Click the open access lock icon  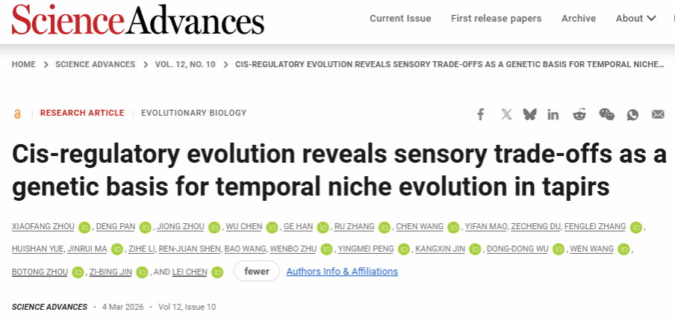pyautogui.click(x=17, y=113)
